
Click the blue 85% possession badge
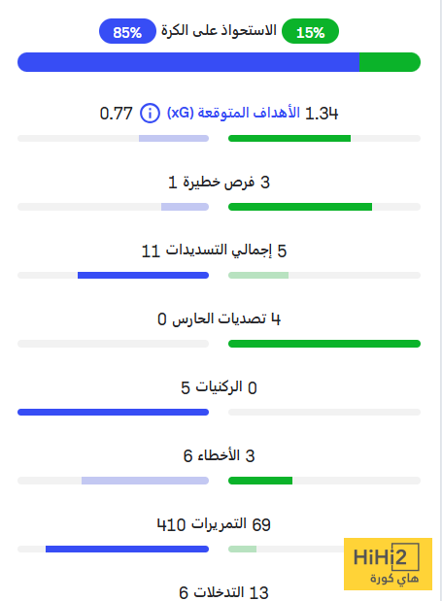click(x=127, y=31)
